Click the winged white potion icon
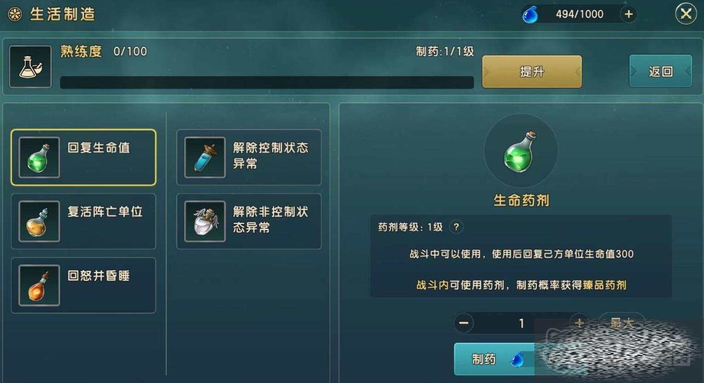The image size is (704, 383). point(205,221)
